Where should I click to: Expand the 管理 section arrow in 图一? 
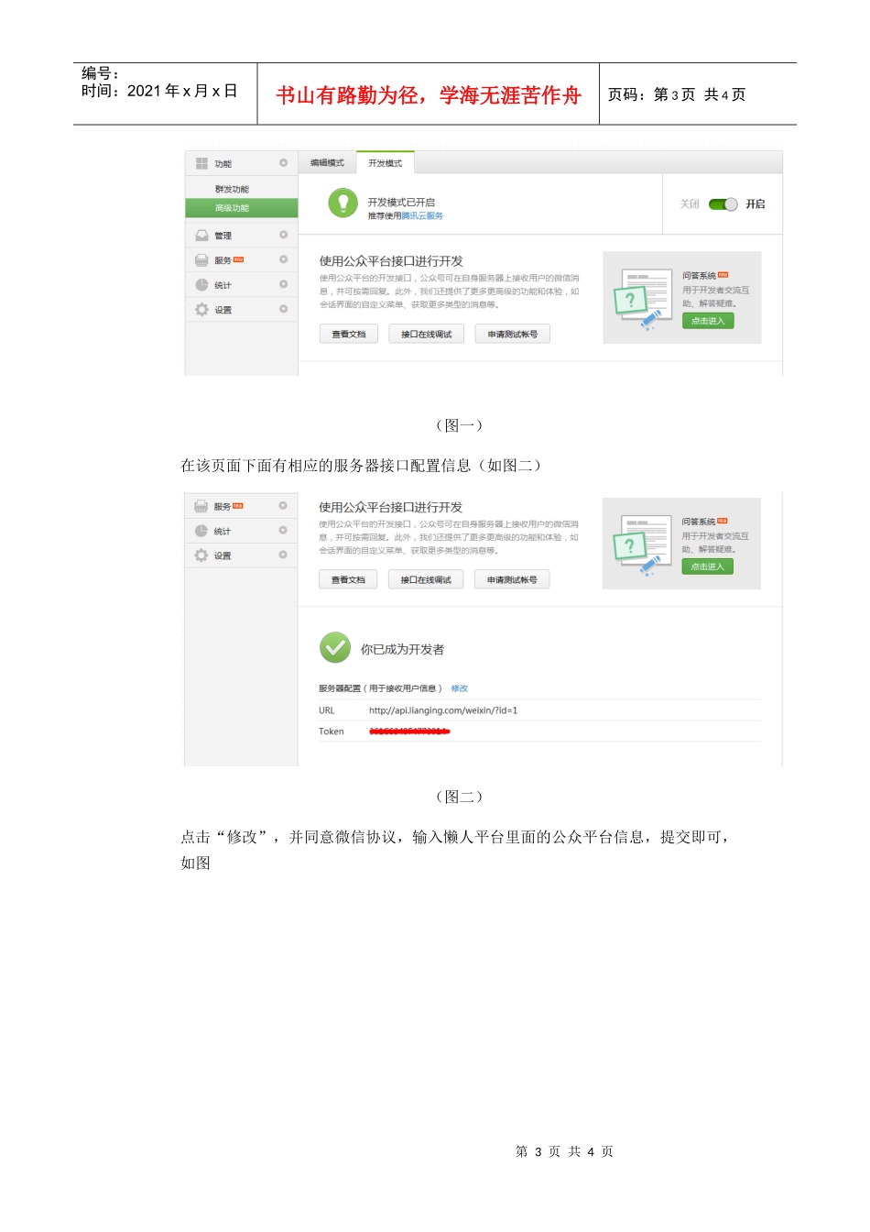(x=283, y=235)
